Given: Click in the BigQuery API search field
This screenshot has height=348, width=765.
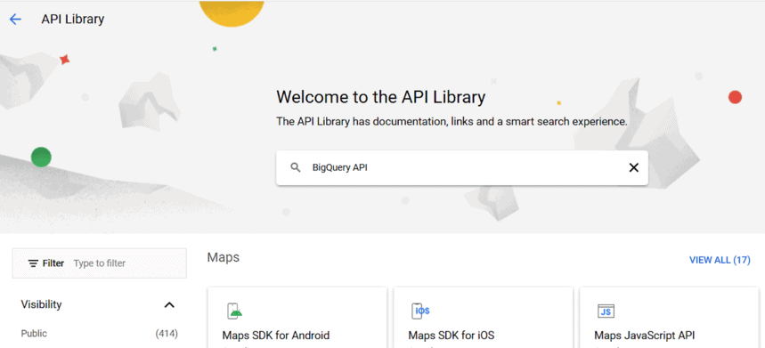Looking at the screenshot, I should [x=462, y=167].
